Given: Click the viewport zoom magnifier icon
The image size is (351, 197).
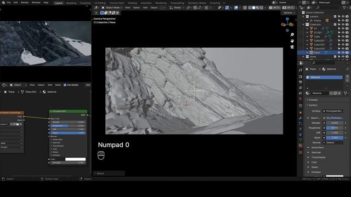Looking at the screenshot, I should (x=292, y=34).
